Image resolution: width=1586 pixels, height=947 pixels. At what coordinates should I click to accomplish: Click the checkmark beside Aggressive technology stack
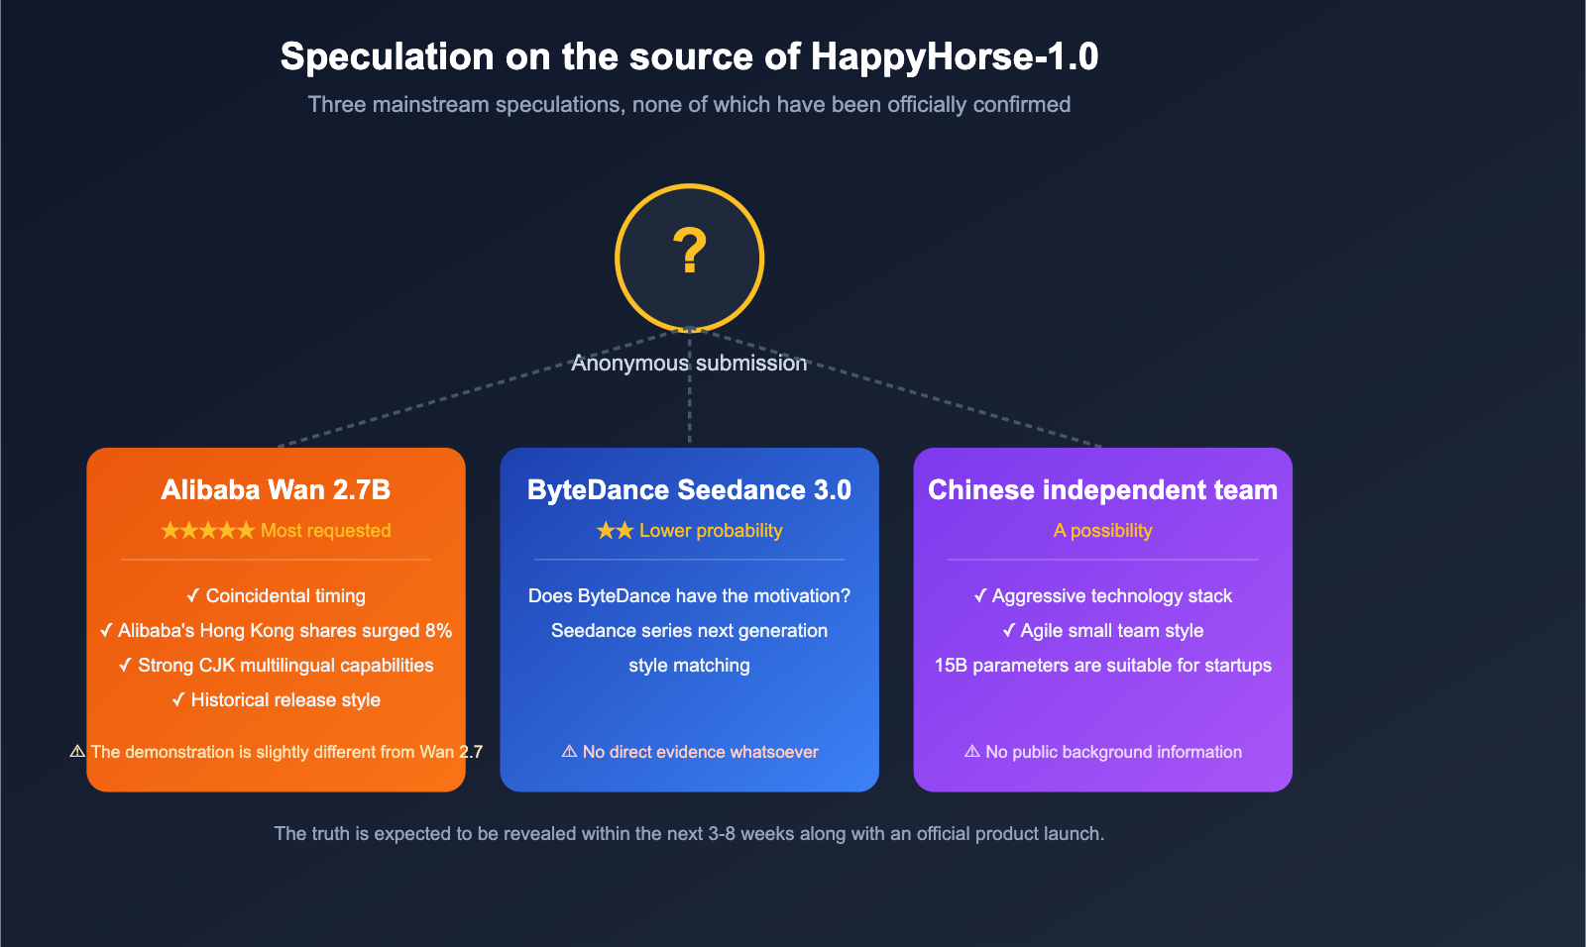(x=980, y=595)
